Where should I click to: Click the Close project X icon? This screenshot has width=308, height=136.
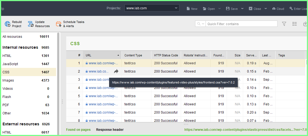251,8
